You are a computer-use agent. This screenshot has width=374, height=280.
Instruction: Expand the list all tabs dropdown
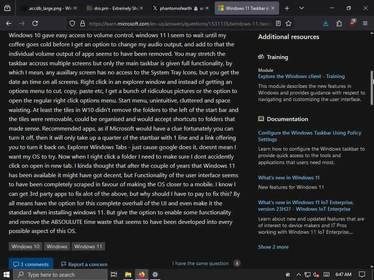coord(301,8)
